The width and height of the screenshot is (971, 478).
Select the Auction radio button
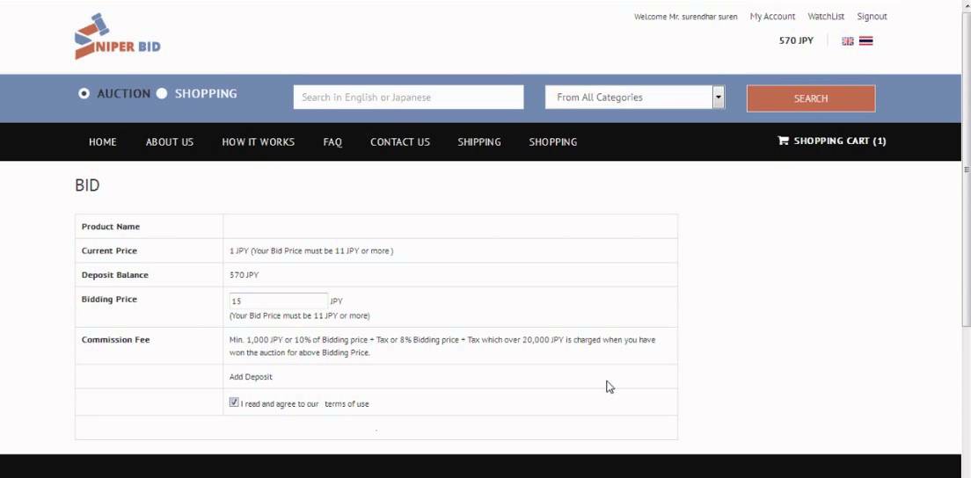tap(84, 93)
